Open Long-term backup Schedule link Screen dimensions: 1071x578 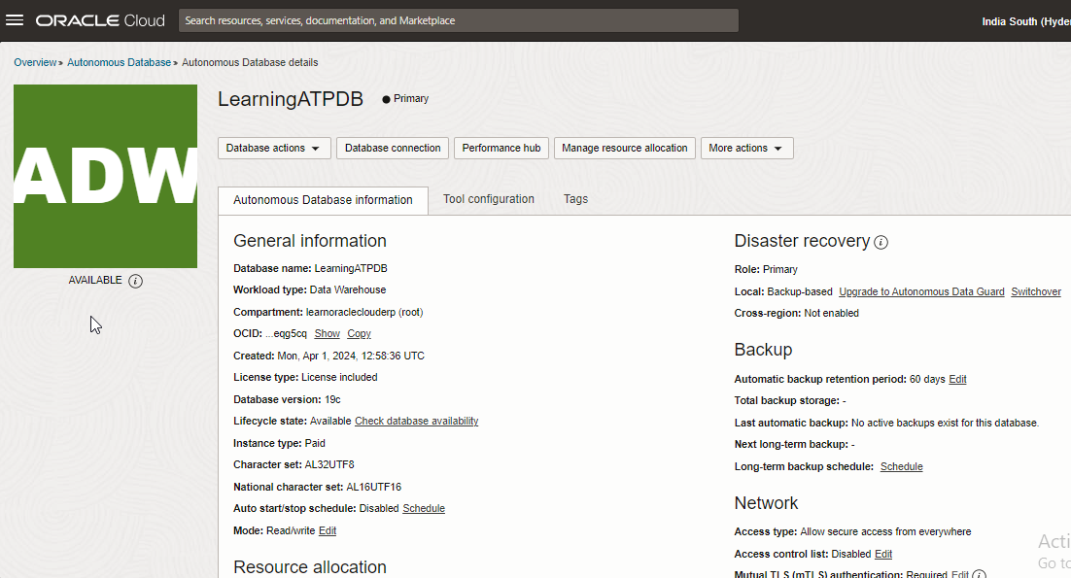pos(901,466)
